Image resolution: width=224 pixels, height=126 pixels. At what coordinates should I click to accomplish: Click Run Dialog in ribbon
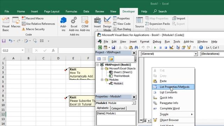(x=122, y=29)
